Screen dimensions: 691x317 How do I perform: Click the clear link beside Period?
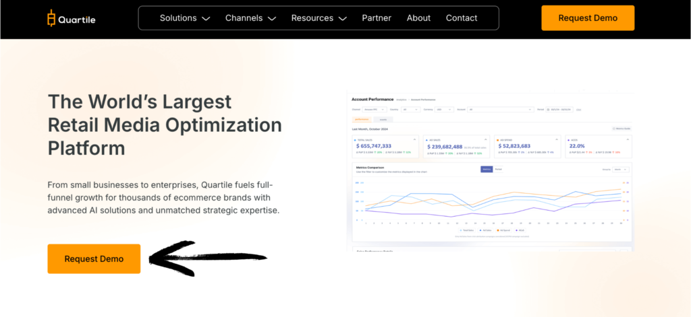pyautogui.click(x=578, y=110)
